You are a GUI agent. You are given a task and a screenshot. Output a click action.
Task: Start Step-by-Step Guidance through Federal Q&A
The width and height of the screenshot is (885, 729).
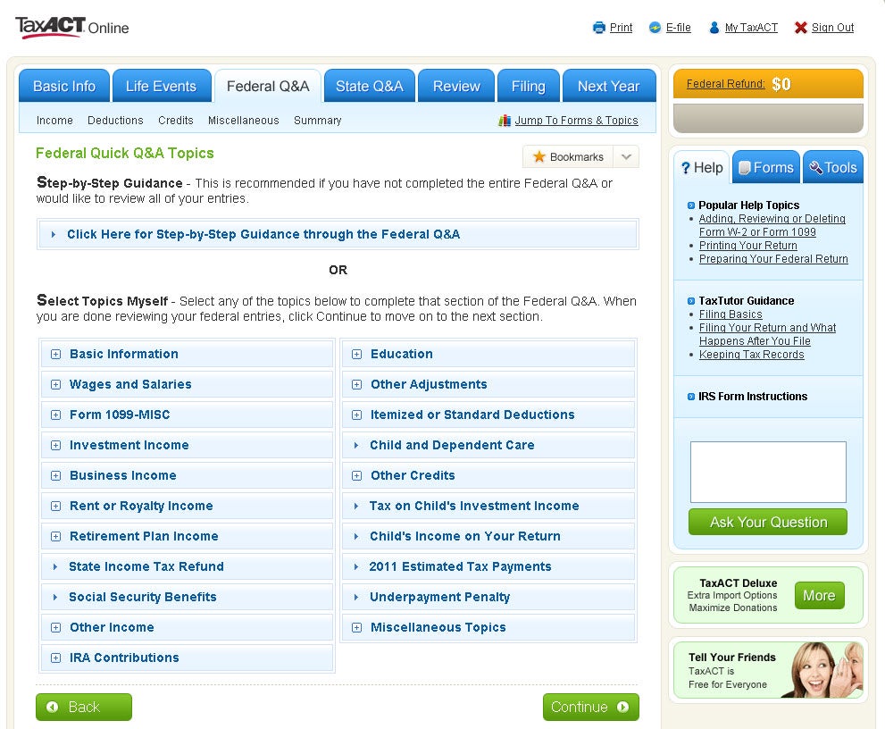pos(338,234)
